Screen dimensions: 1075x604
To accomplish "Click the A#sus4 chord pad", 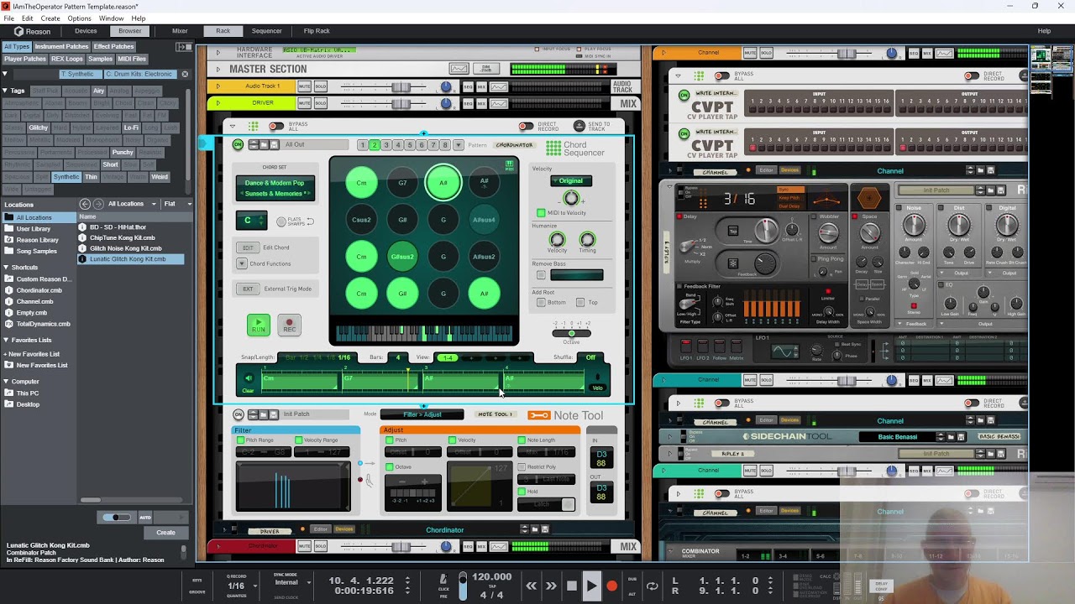I will pos(484,220).
